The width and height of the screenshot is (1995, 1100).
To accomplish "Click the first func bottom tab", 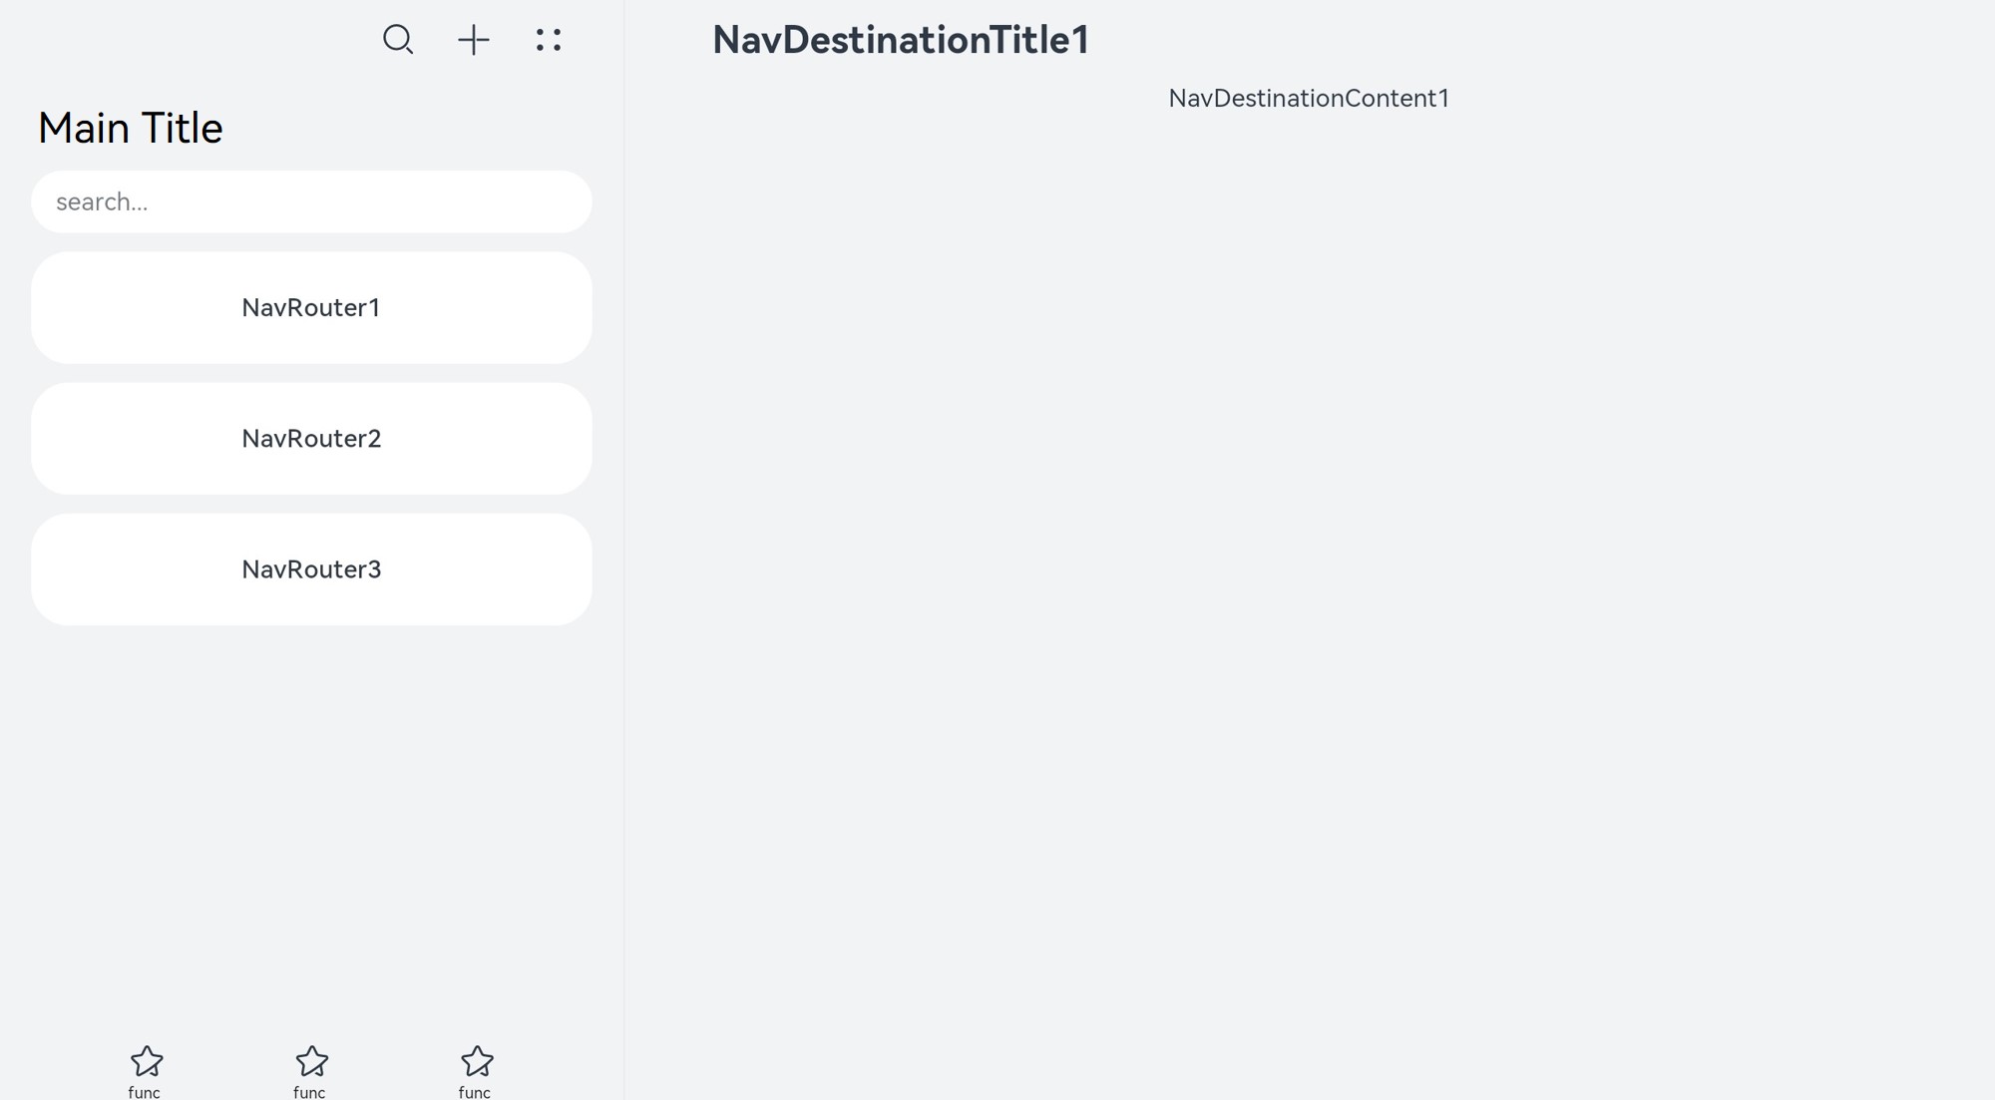I will coord(145,1070).
